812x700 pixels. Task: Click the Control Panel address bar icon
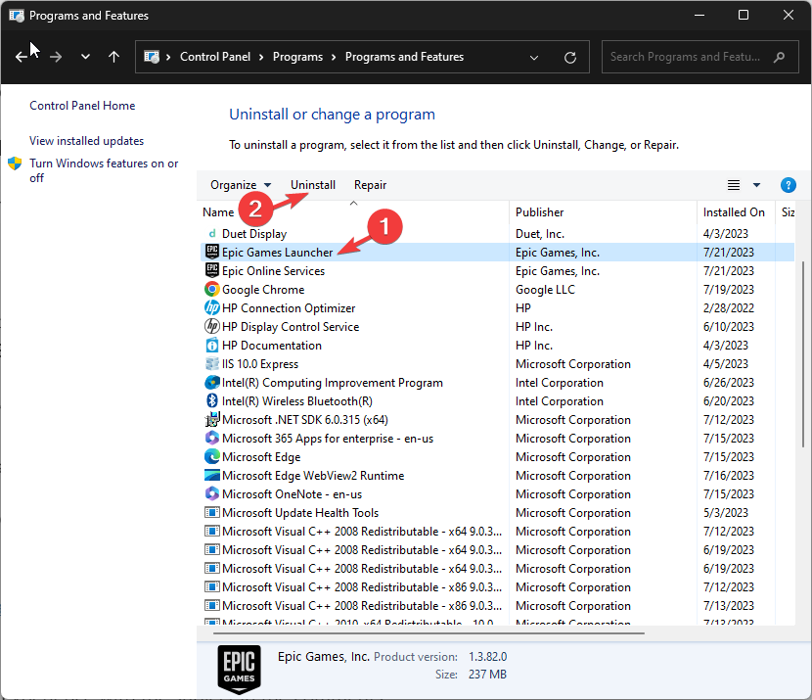[152, 57]
